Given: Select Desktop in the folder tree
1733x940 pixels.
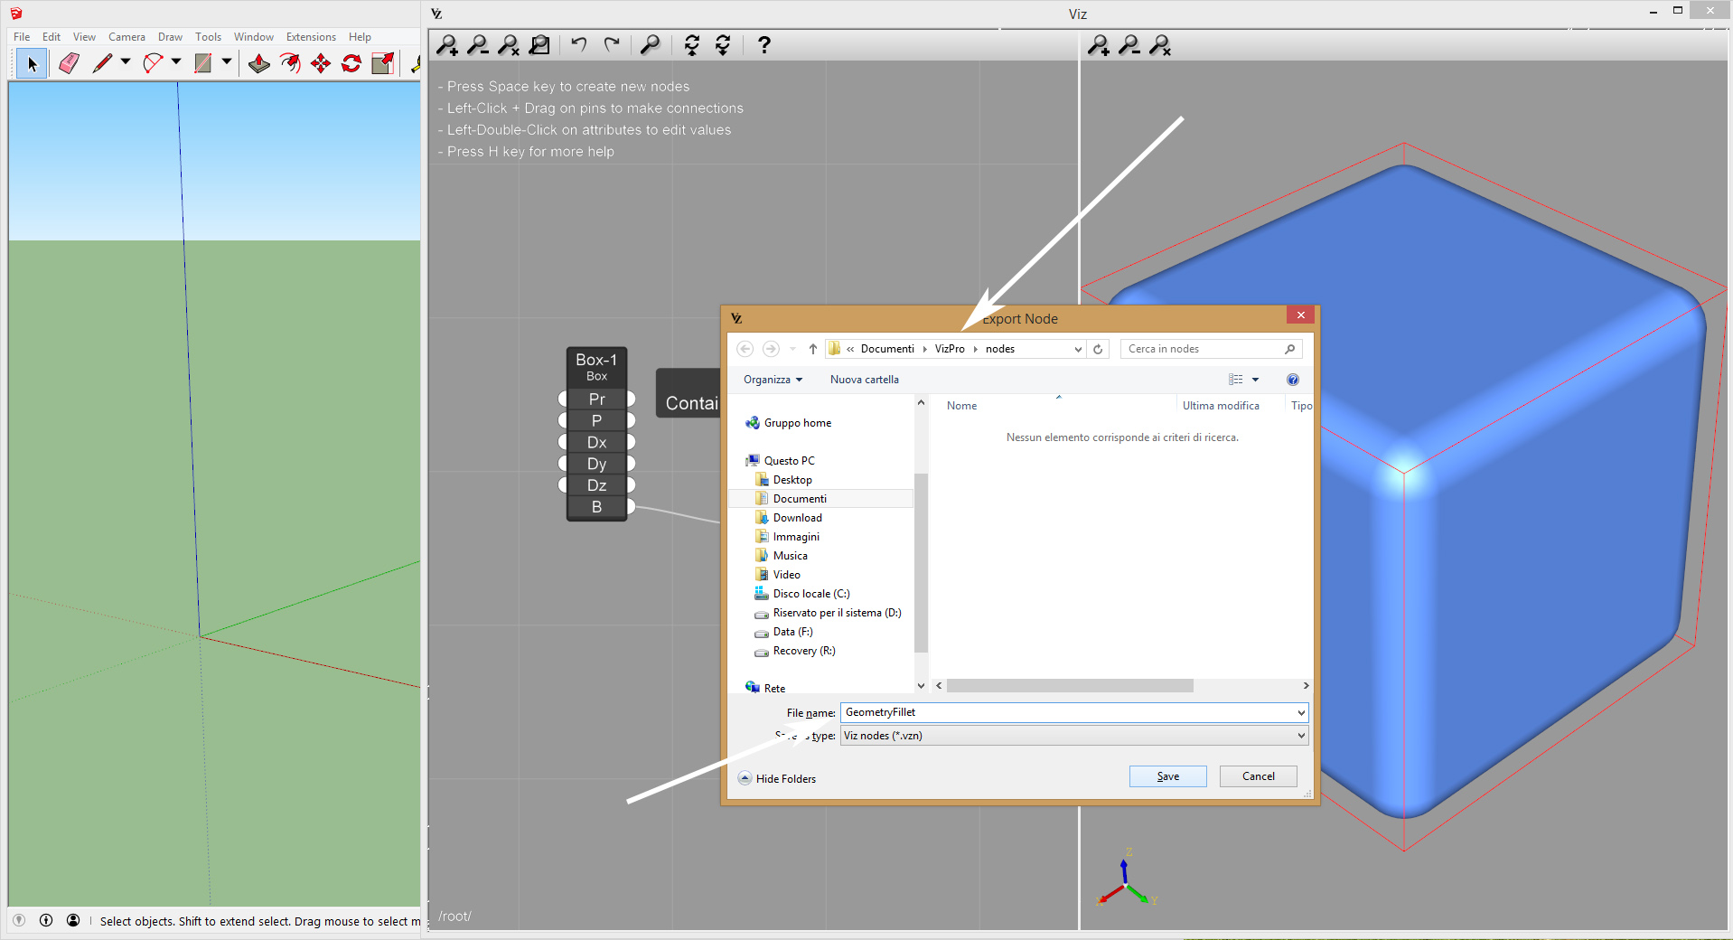Looking at the screenshot, I should pos(792,480).
